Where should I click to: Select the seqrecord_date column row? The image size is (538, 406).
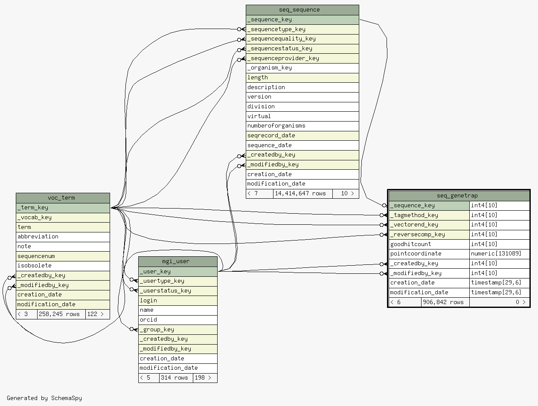[x=302, y=136]
